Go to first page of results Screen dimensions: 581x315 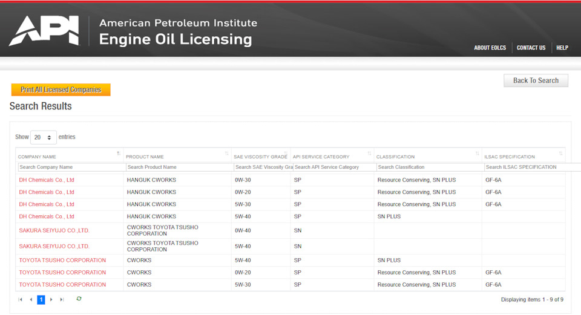21,299
